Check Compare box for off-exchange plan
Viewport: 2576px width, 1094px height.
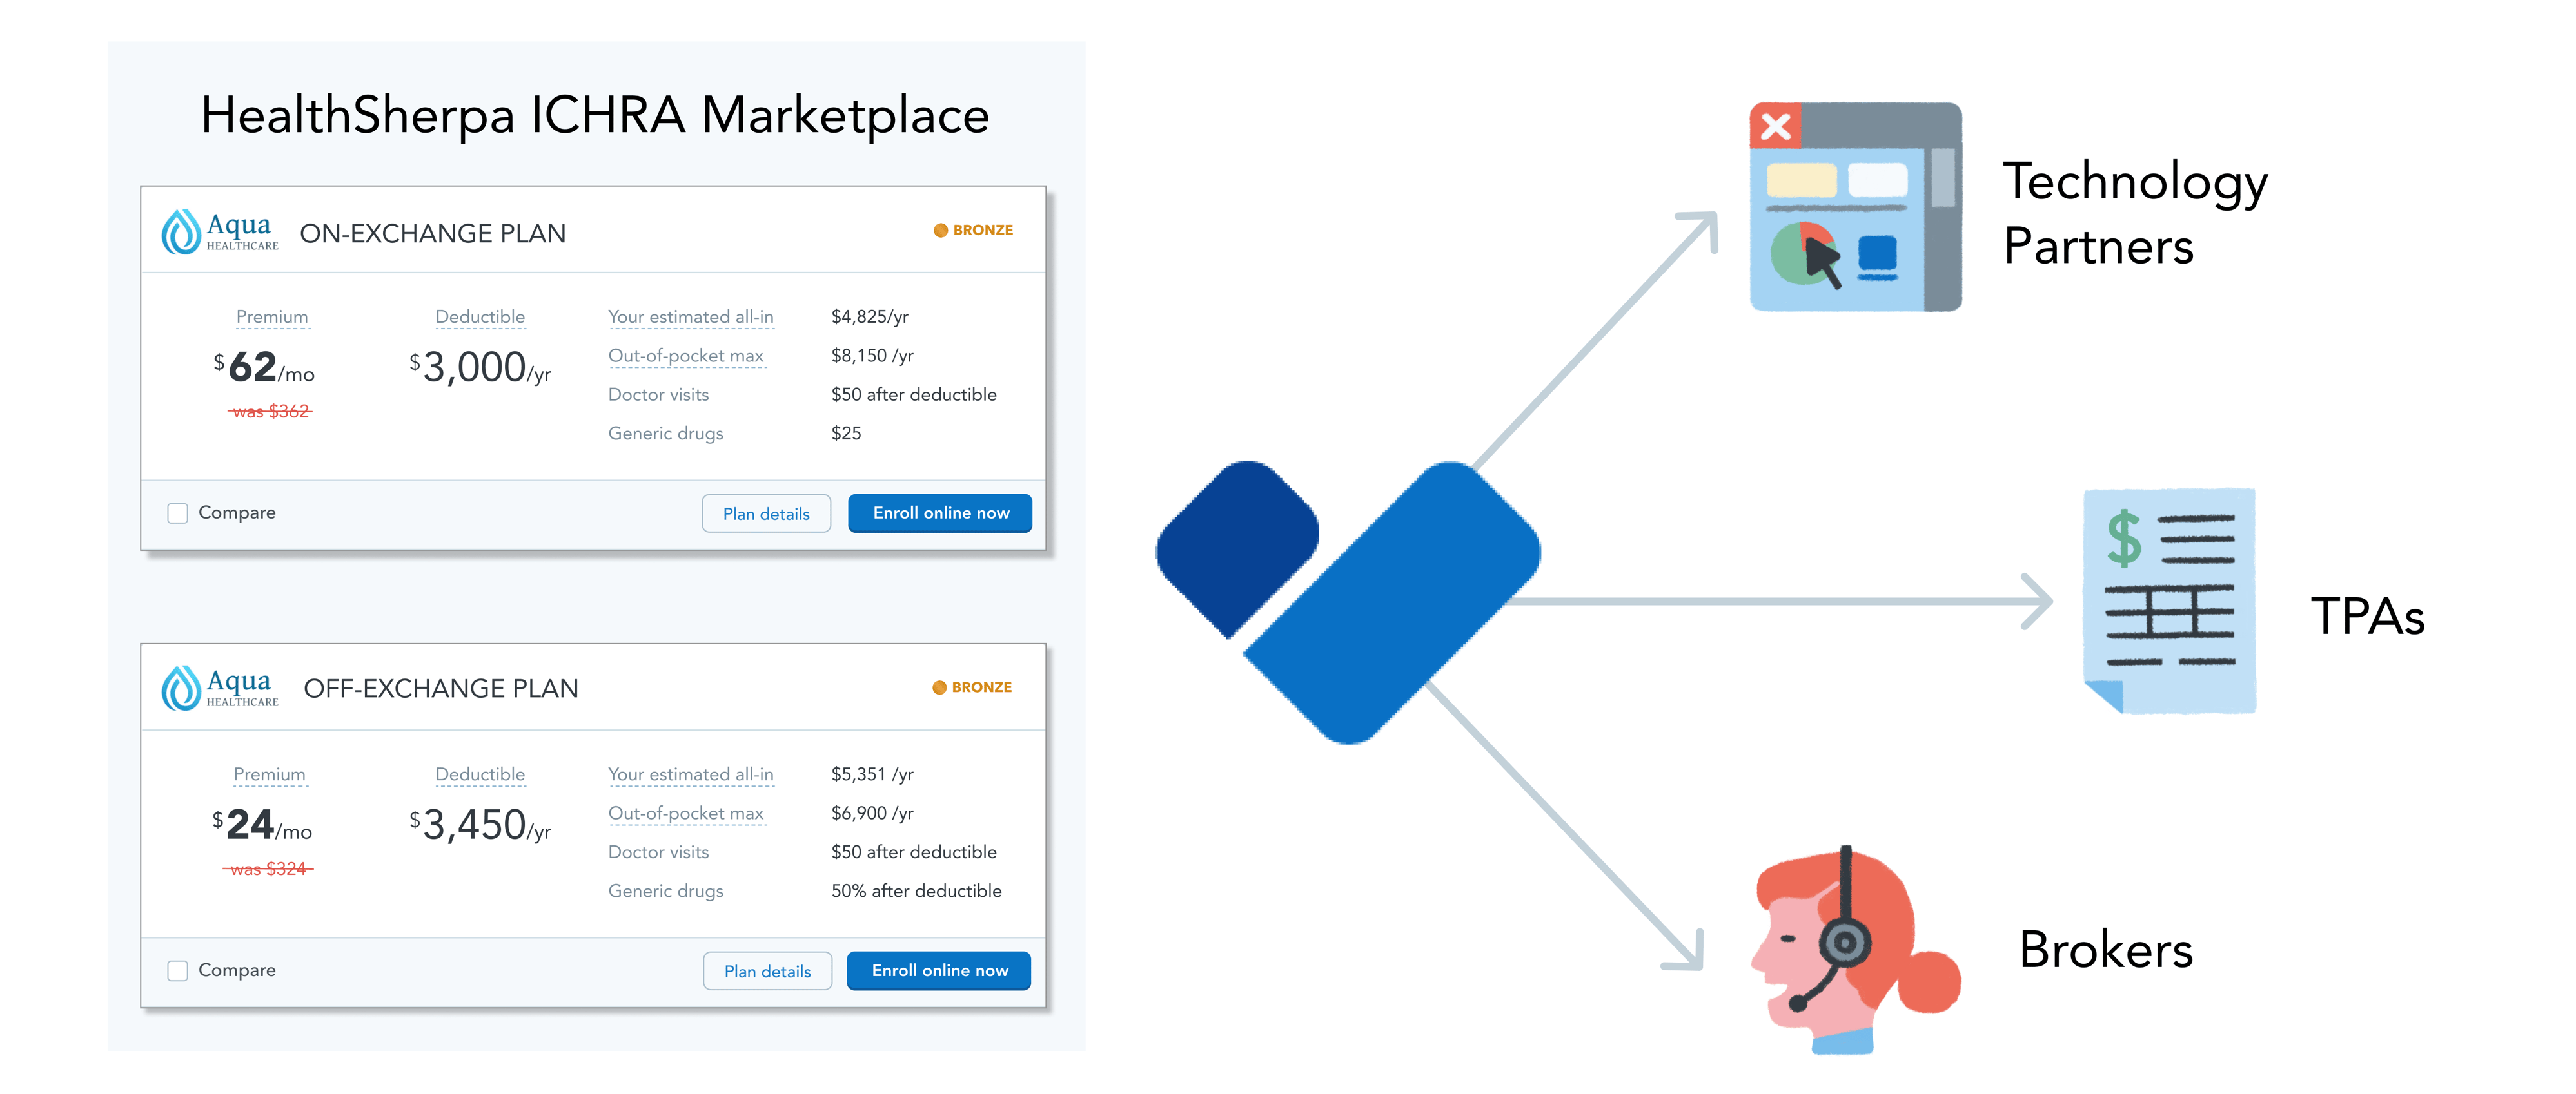point(178,971)
